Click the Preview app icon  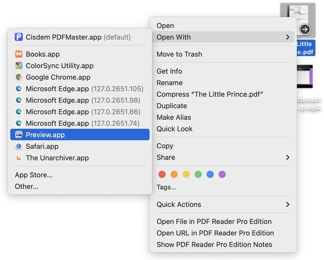19,135
